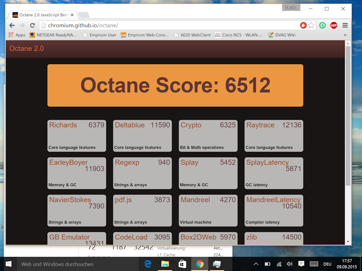
Task: Click the zlib benchmark tile
Action: point(274,238)
